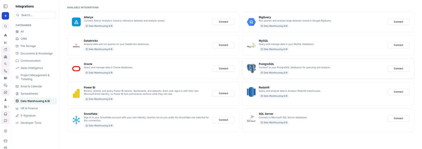422x149 pixels.
Task: Select Data Warehousing & BI category
Action: point(35,101)
